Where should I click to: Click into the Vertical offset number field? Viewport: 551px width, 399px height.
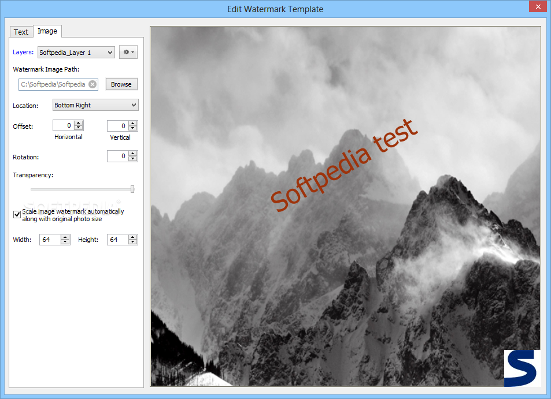pyautogui.click(x=118, y=126)
